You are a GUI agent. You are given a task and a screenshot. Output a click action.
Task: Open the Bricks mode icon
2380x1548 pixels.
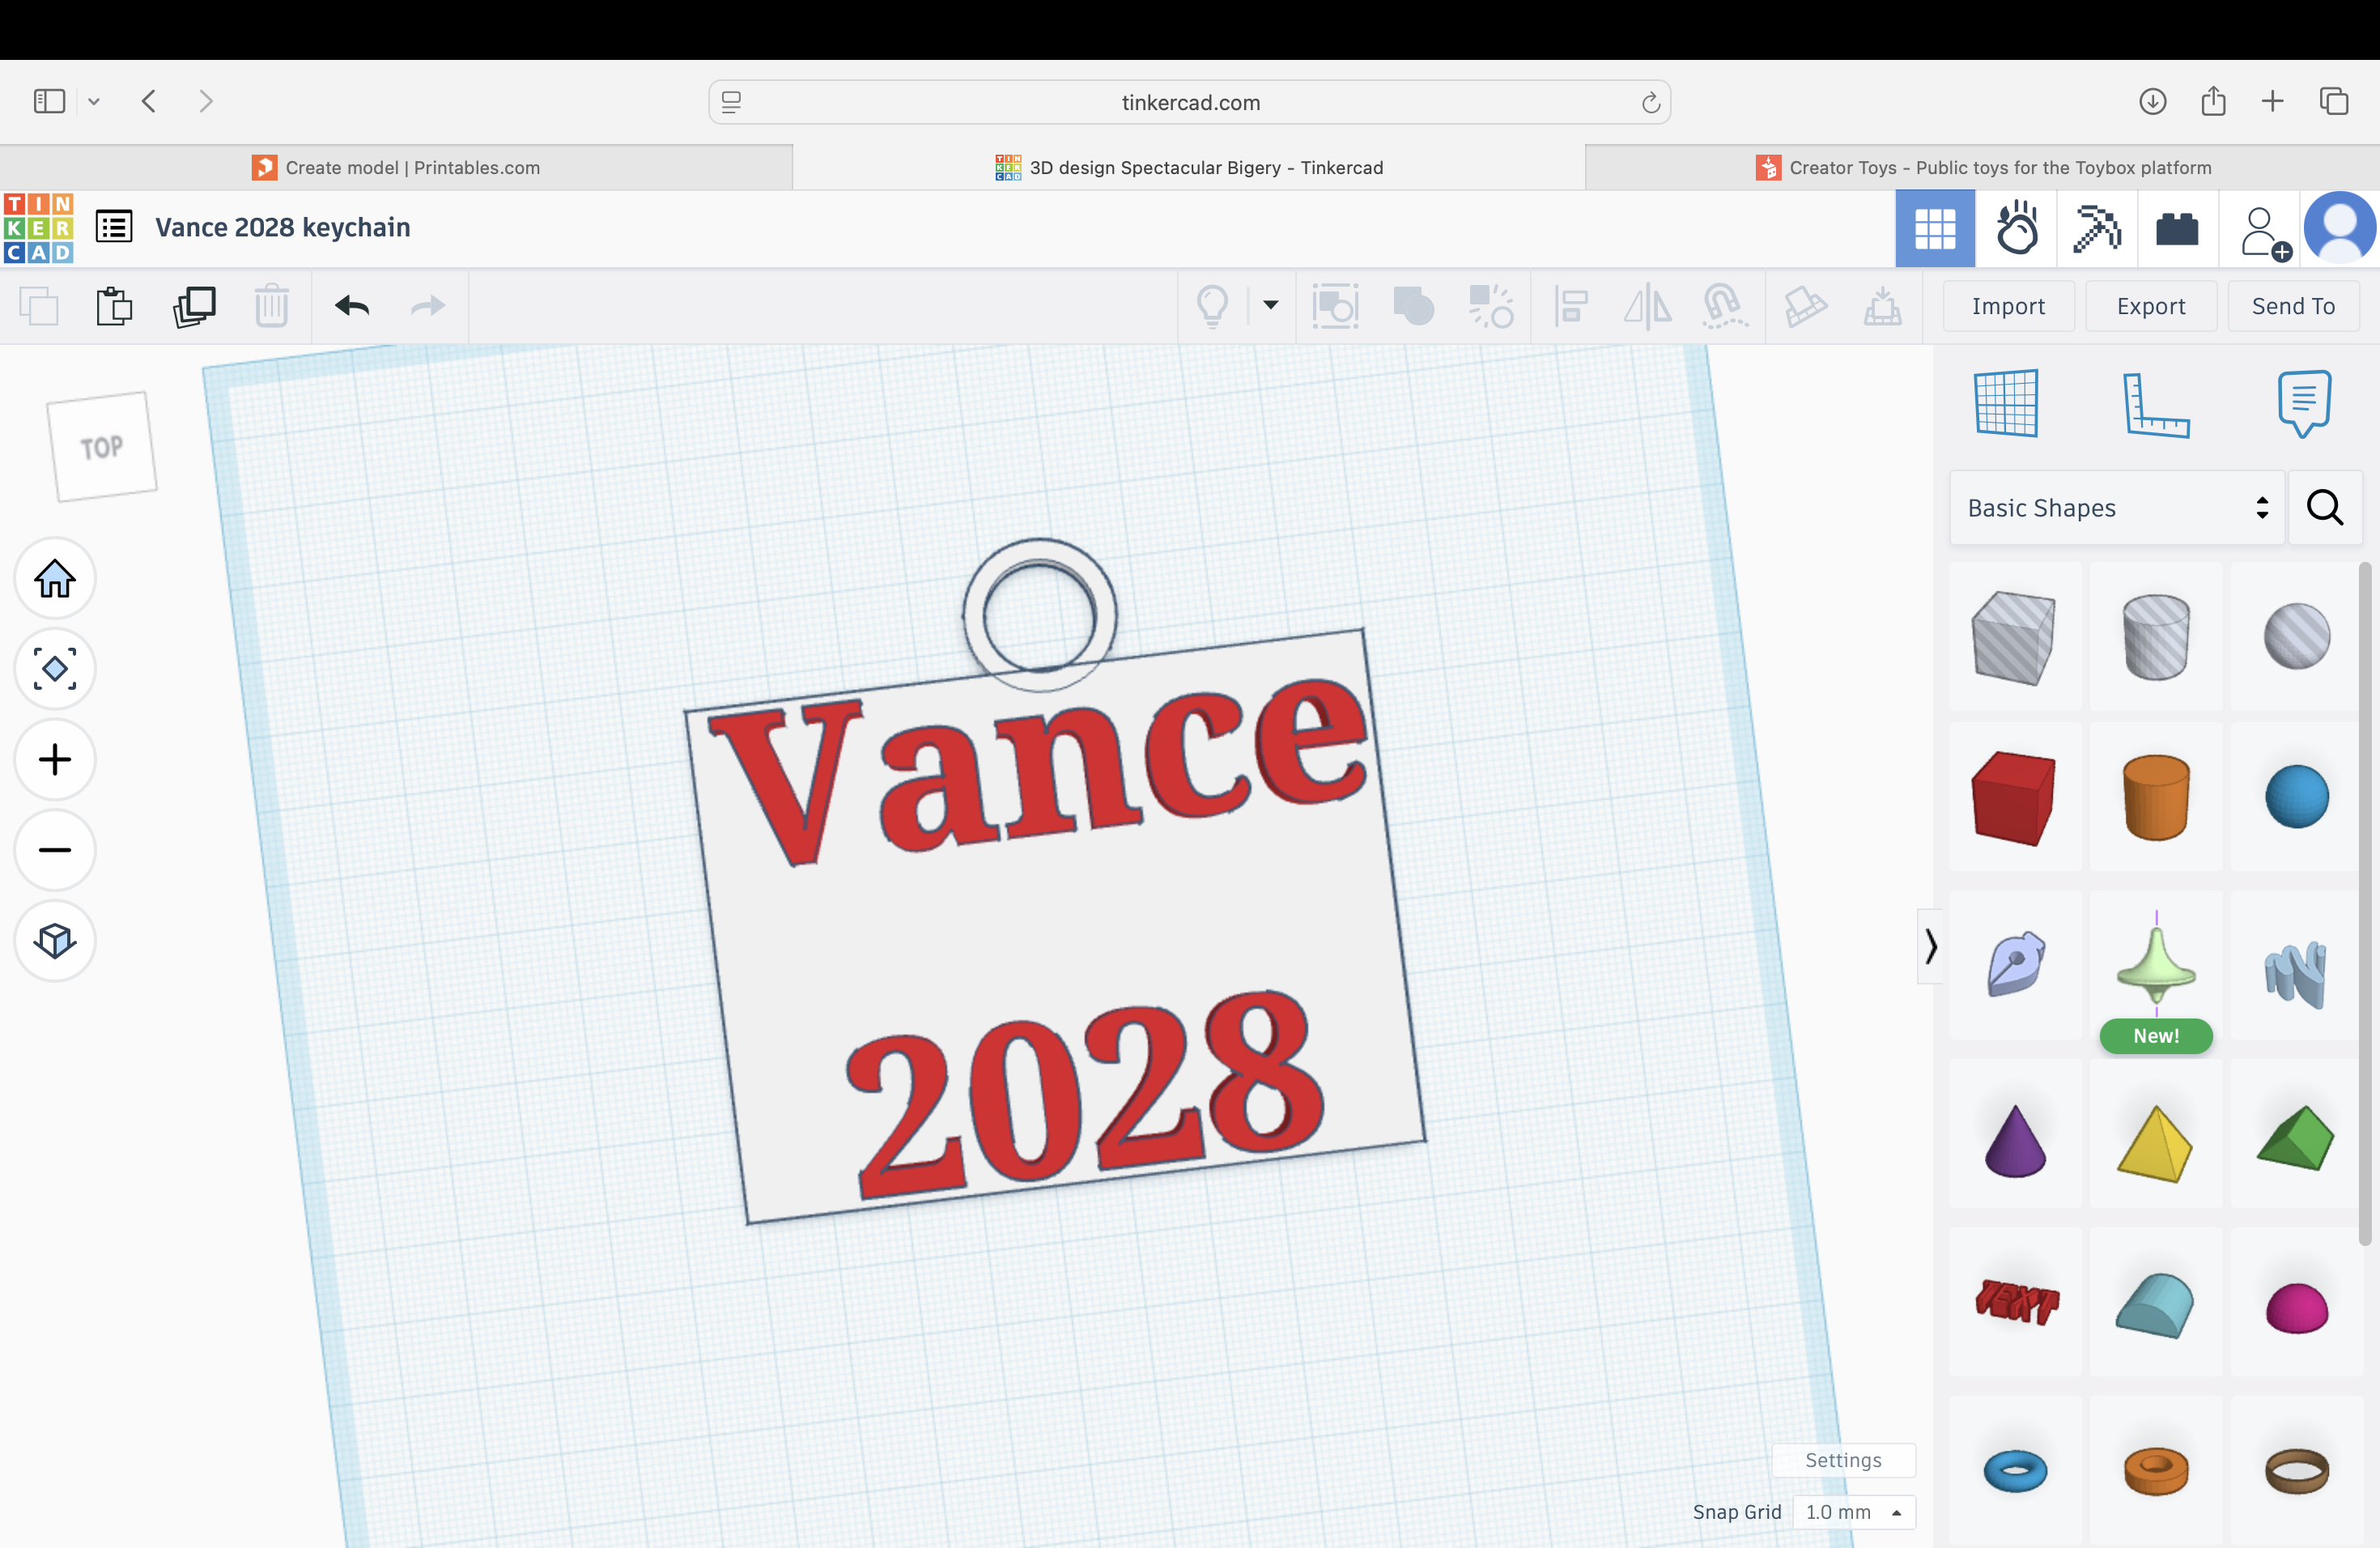pyautogui.click(x=2177, y=229)
